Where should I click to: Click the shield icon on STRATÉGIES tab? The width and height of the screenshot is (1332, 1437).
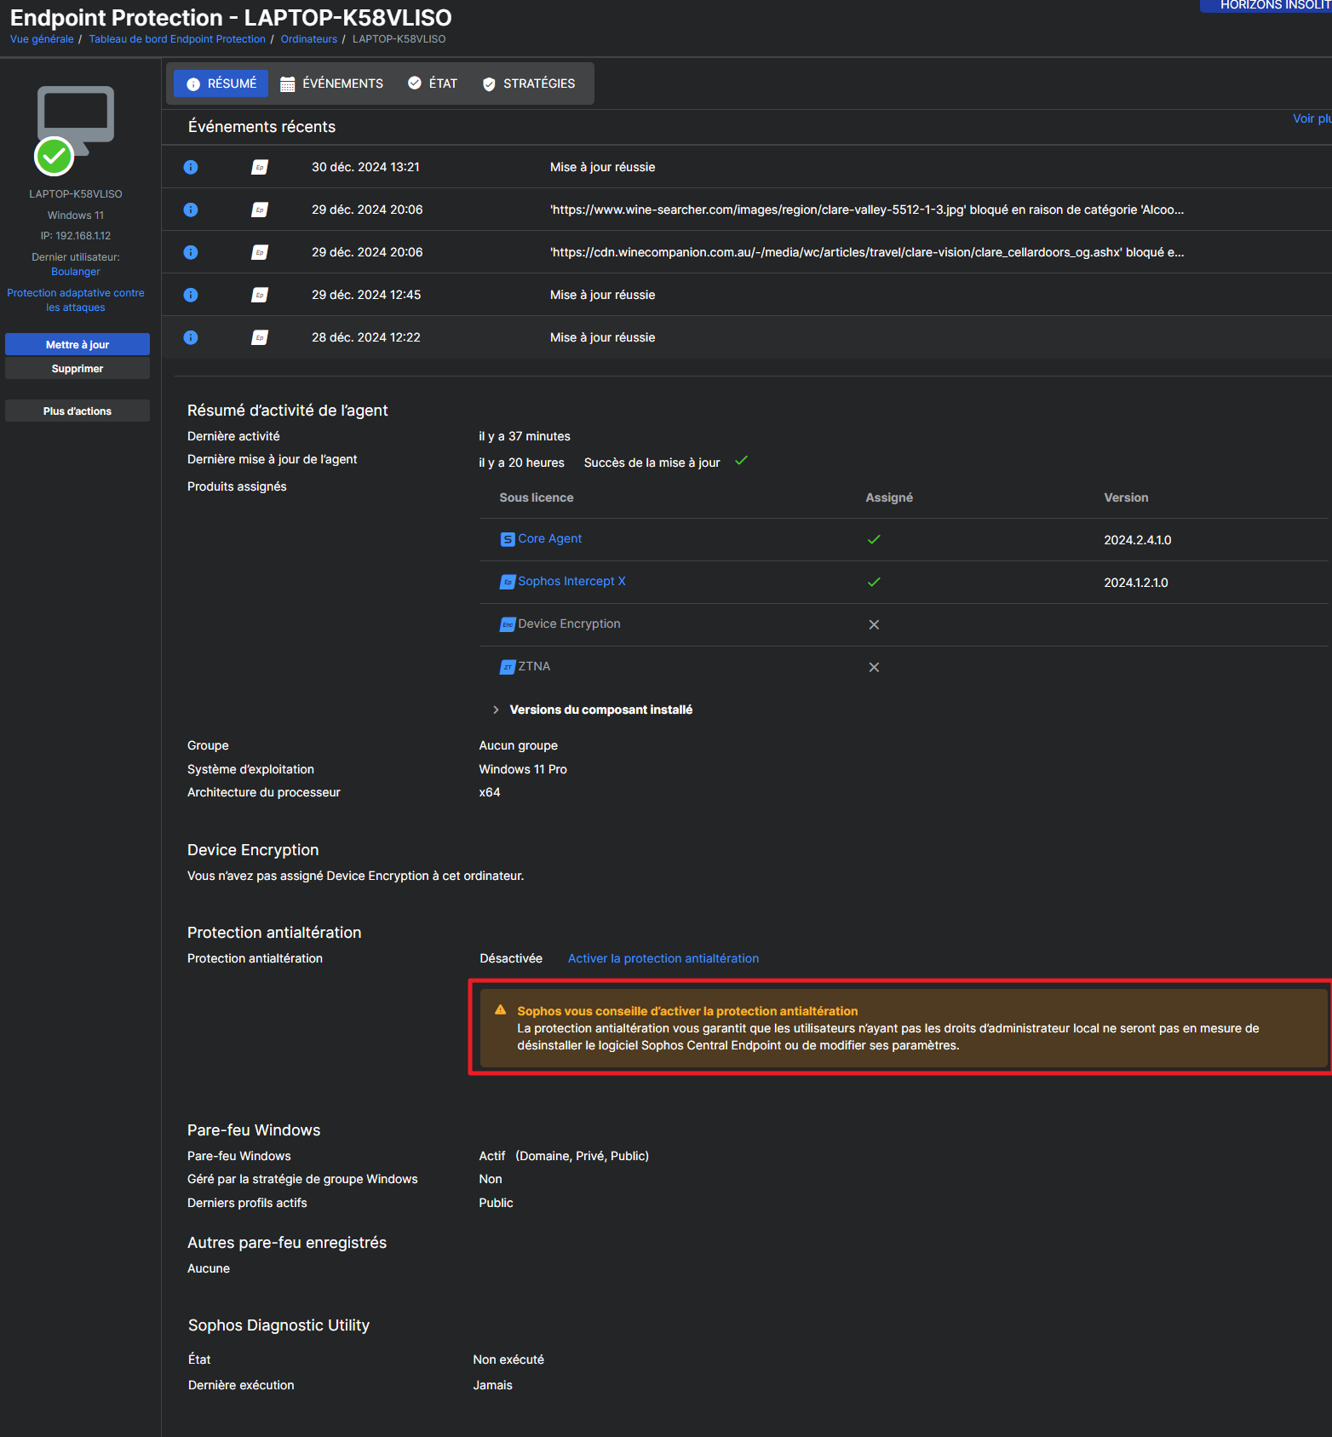pos(489,83)
